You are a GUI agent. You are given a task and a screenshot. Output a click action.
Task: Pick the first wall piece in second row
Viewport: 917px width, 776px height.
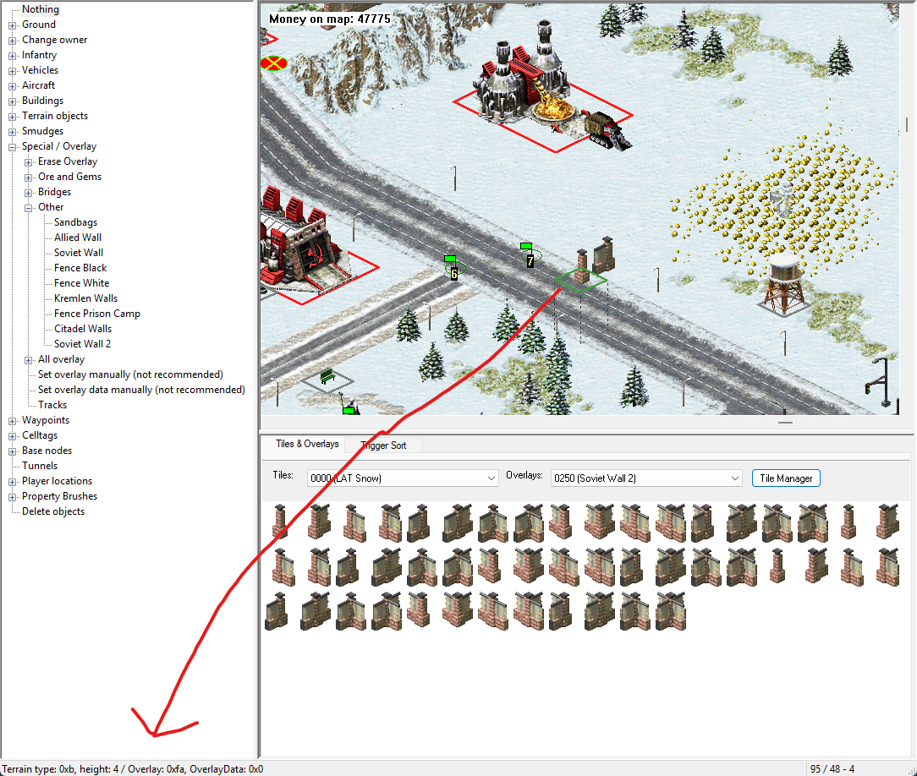[283, 567]
